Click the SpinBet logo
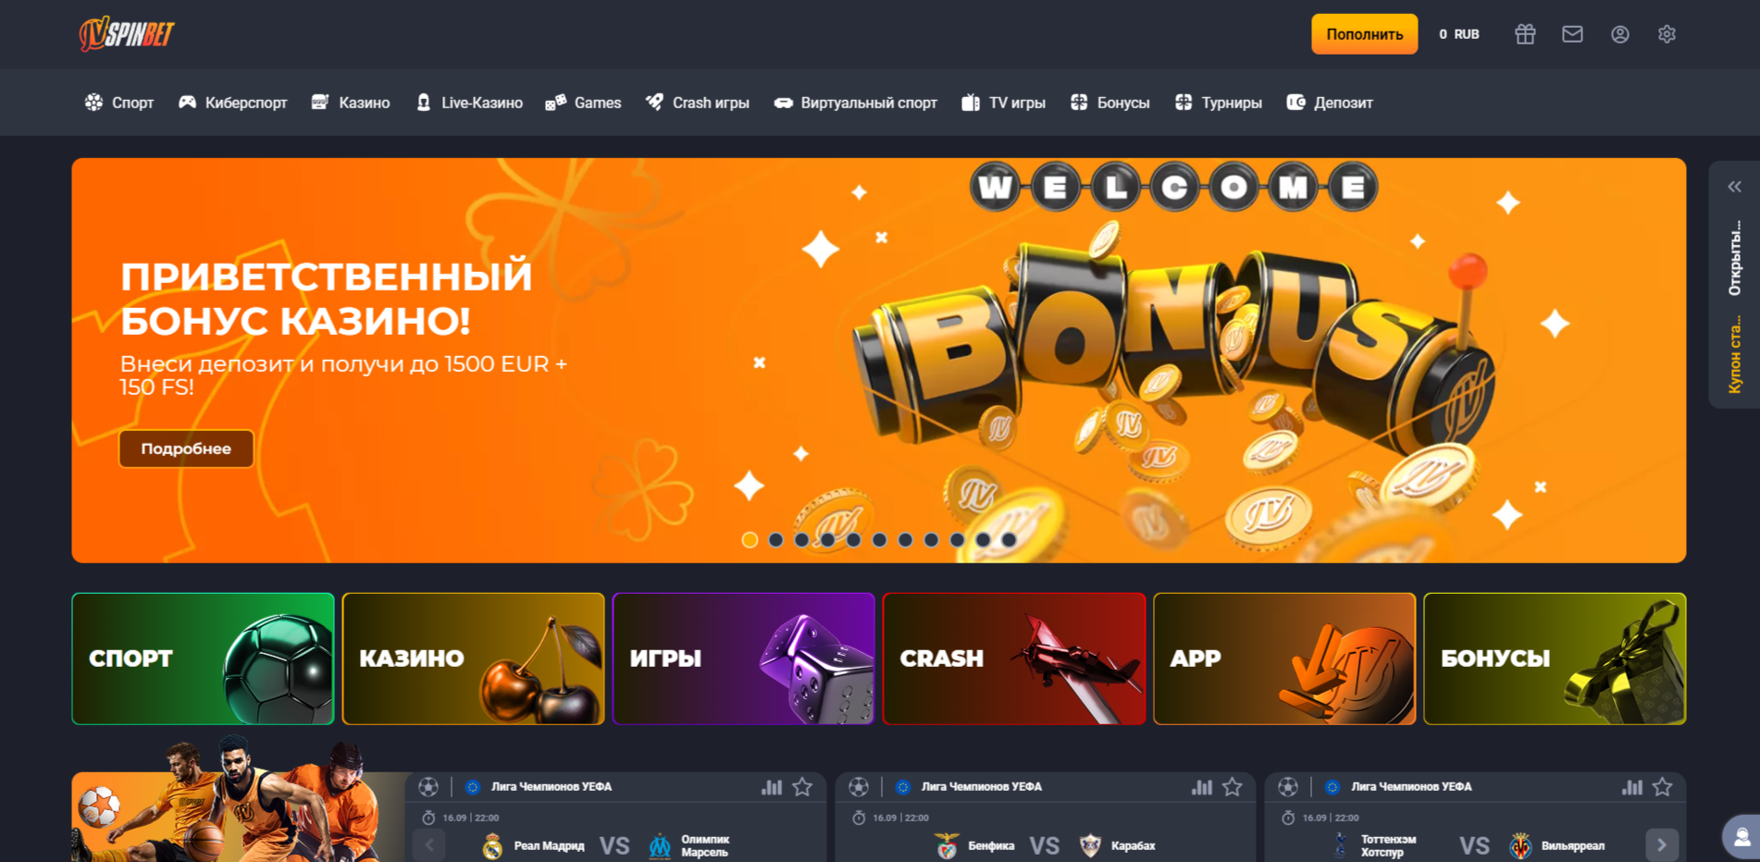The image size is (1760, 862). coord(127,34)
